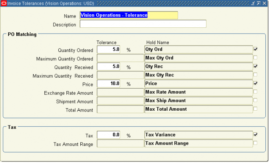
Task: Enable the Max Qty Rec hold checkbox
Action: [x=256, y=74]
